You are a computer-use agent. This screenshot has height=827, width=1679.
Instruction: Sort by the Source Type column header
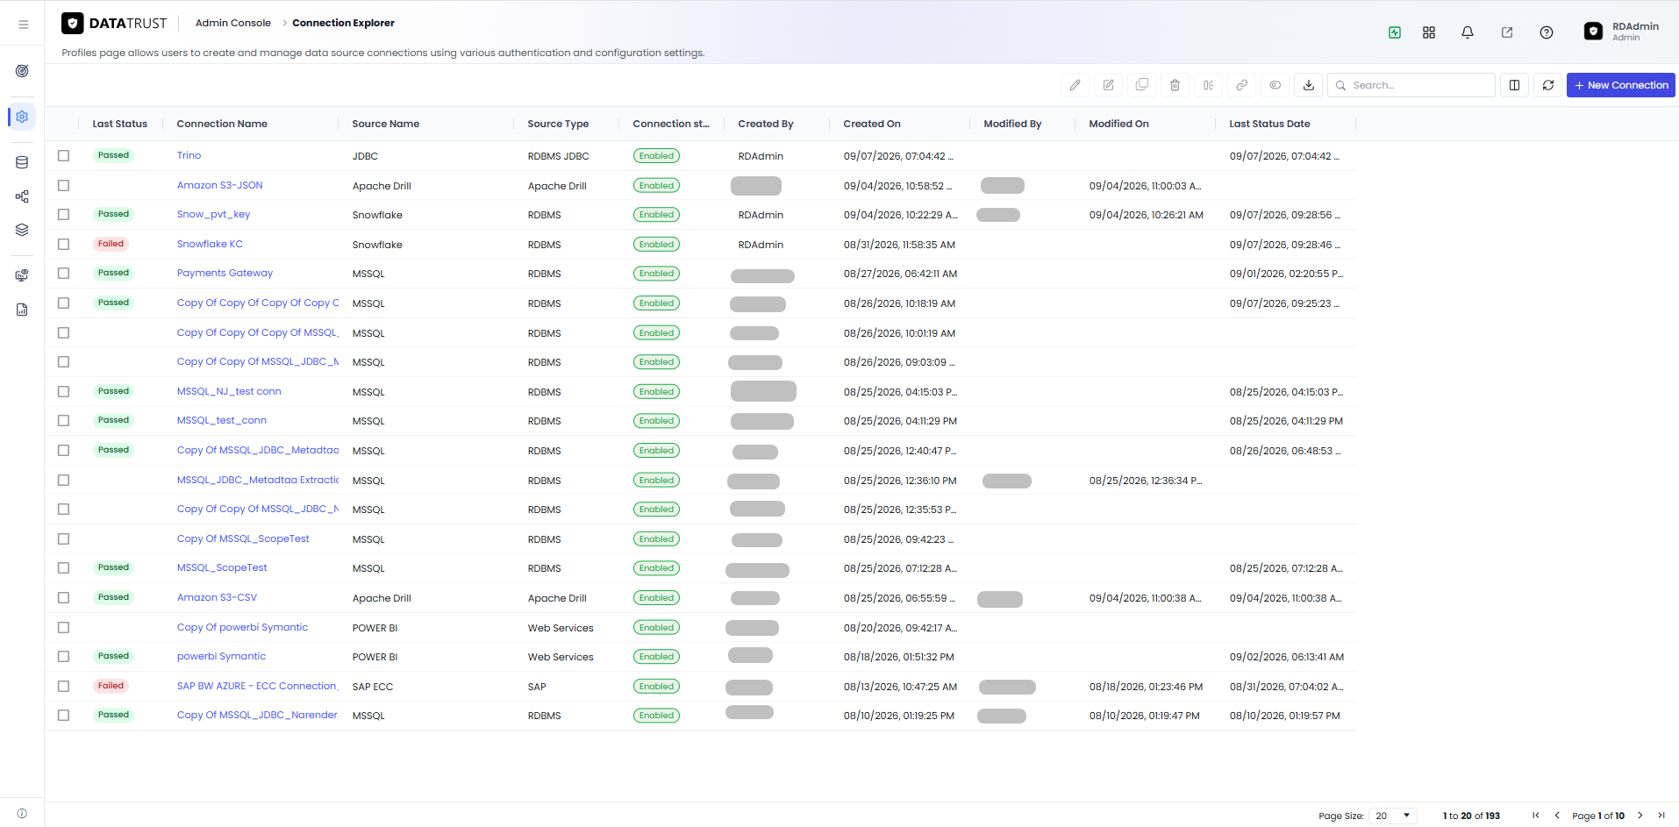click(x=558, y=124)
